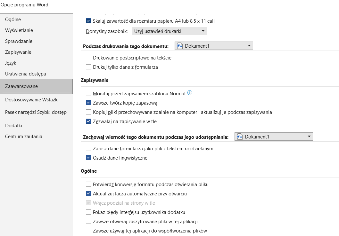Open the Sprawdzanie category
This screenshot has height=236, width=339.
pyautogui.click(x=36, y=41)
